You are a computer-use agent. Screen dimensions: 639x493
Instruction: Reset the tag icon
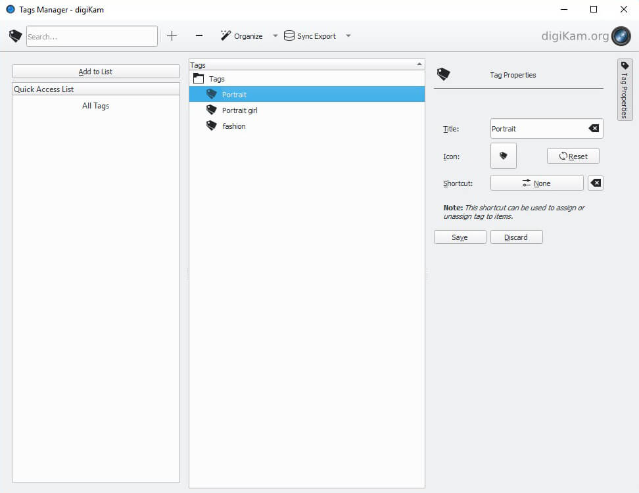point(573,156)
